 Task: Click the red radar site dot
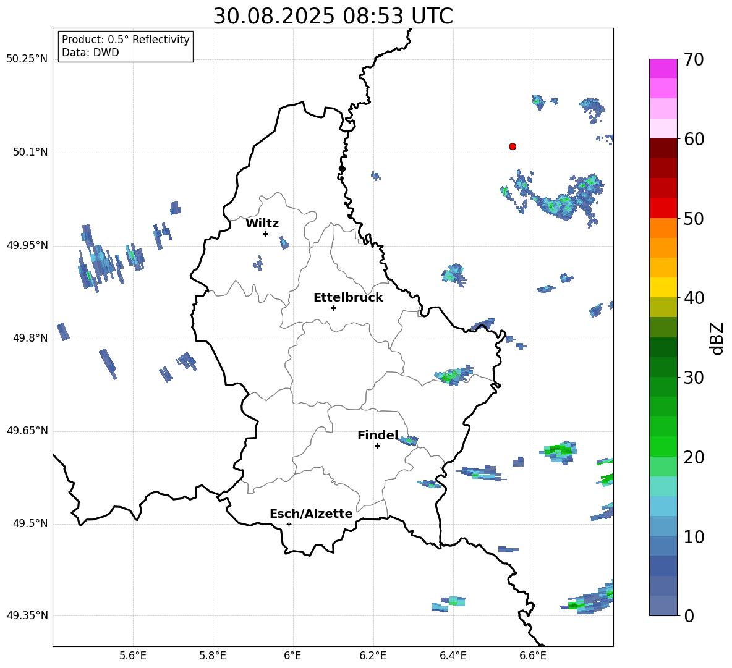point(513,146)
